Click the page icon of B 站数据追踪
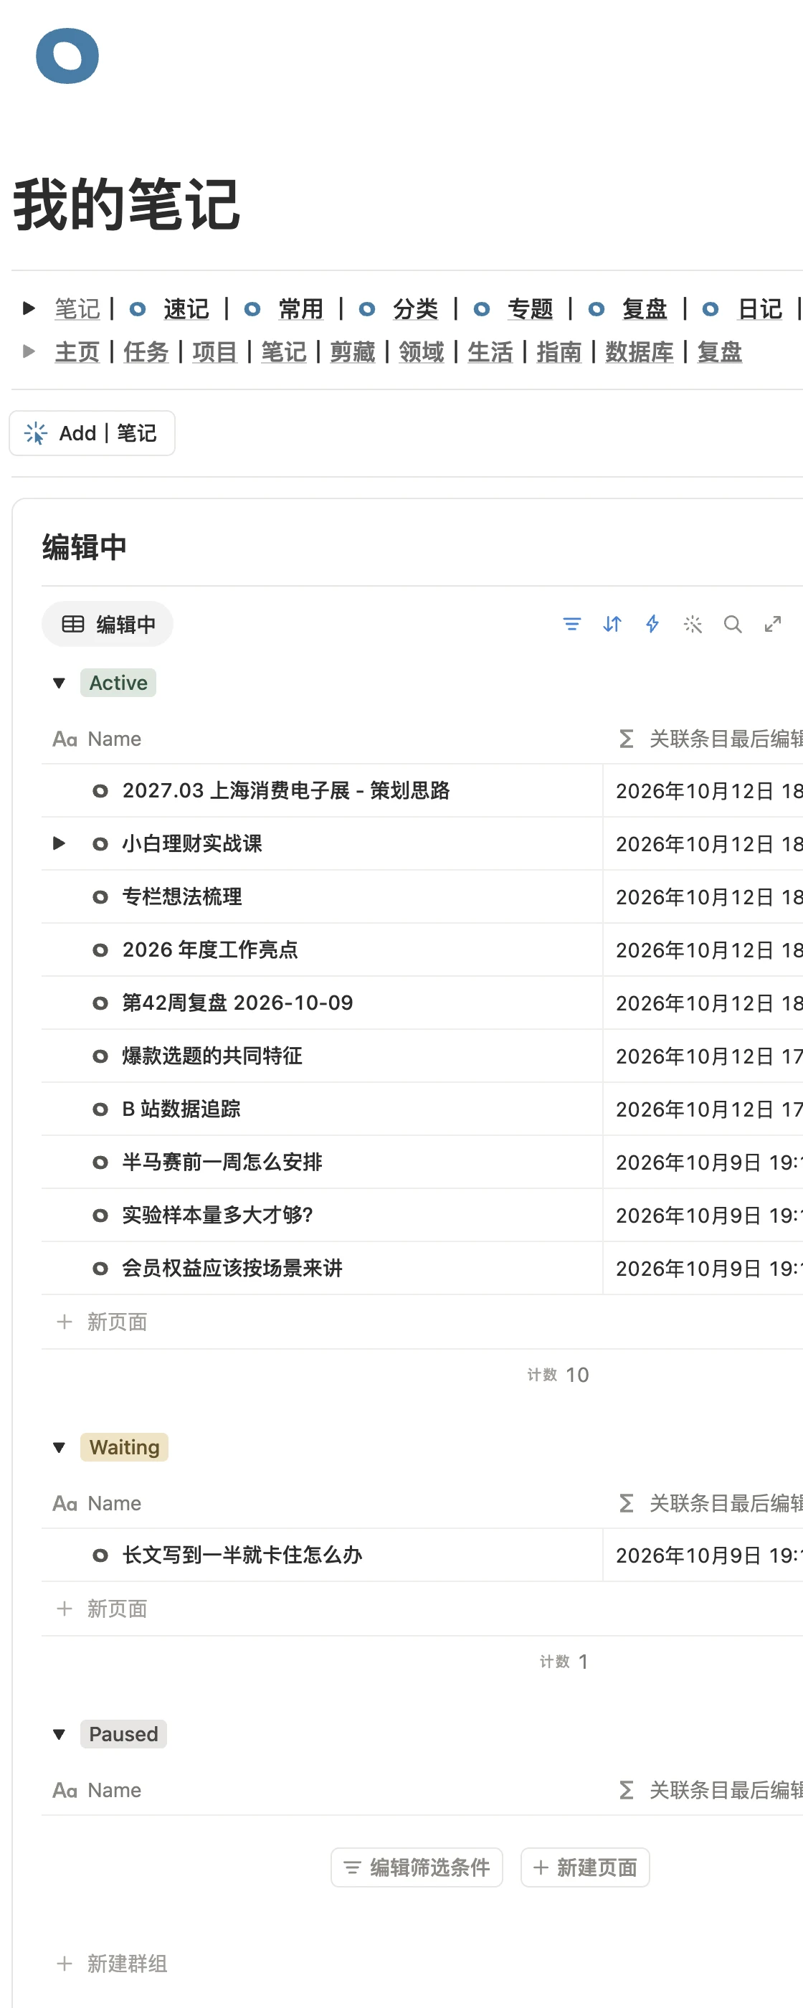Screen dimensions: 803x2008 tap(100, 1109)
